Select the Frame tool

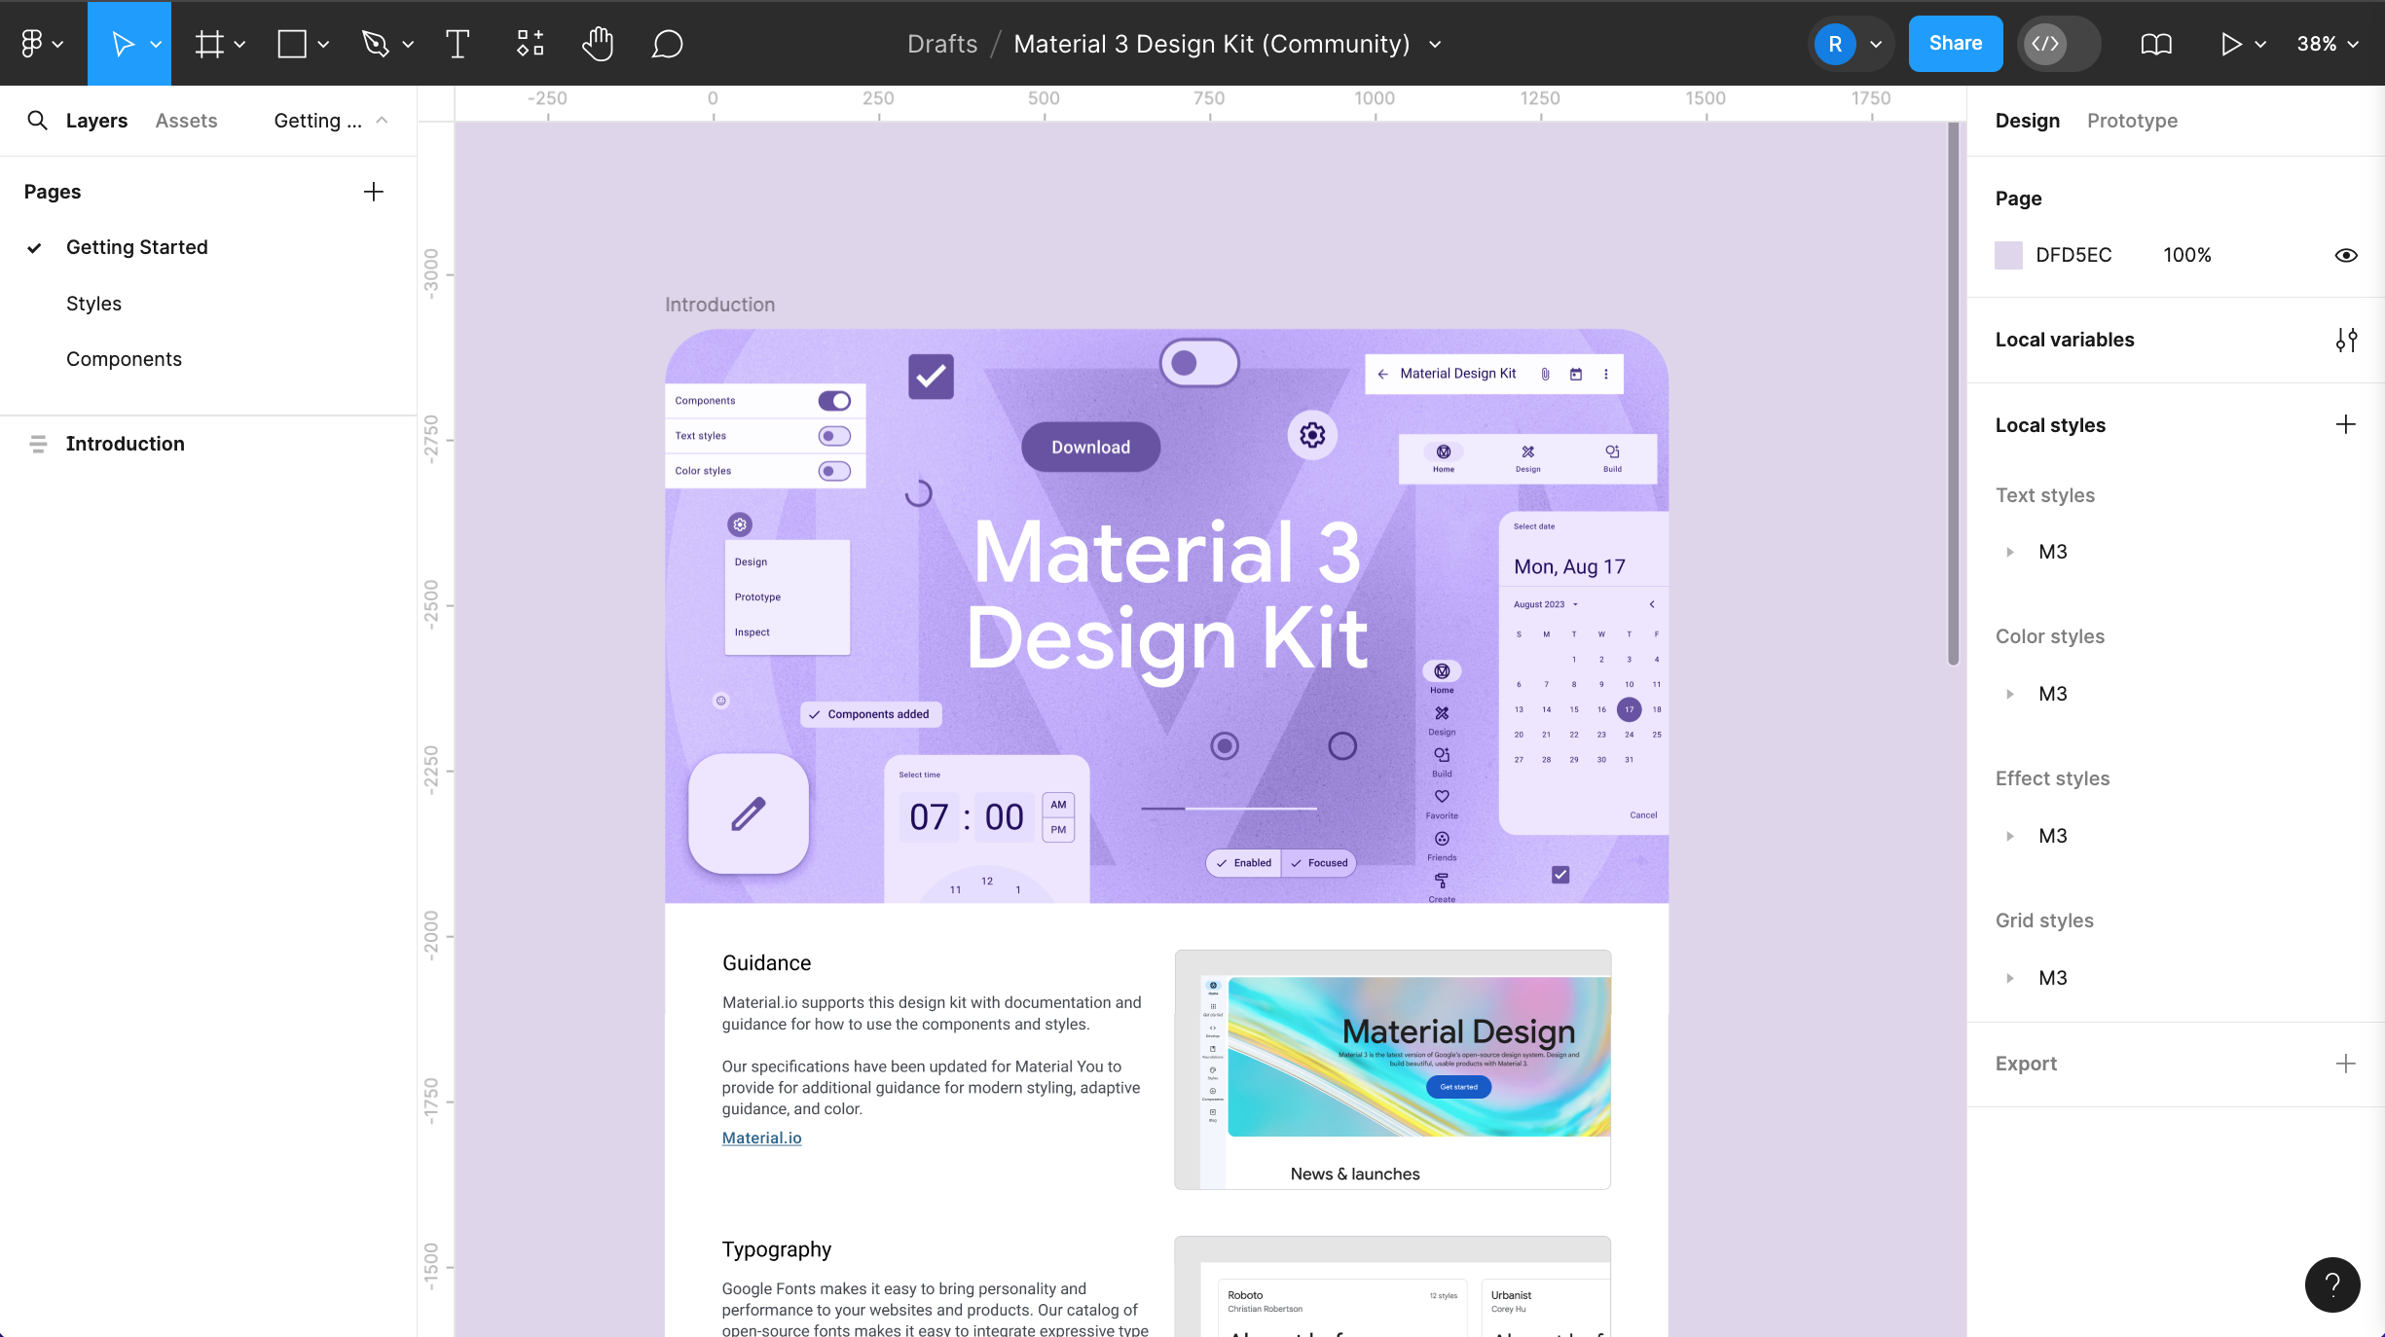[209, 43]
